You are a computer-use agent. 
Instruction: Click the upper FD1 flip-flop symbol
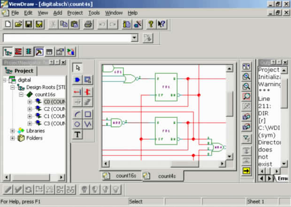pos(166,87)
